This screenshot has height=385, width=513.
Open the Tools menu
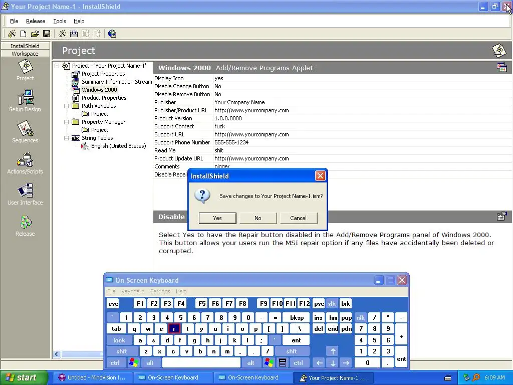click(60, 21)
